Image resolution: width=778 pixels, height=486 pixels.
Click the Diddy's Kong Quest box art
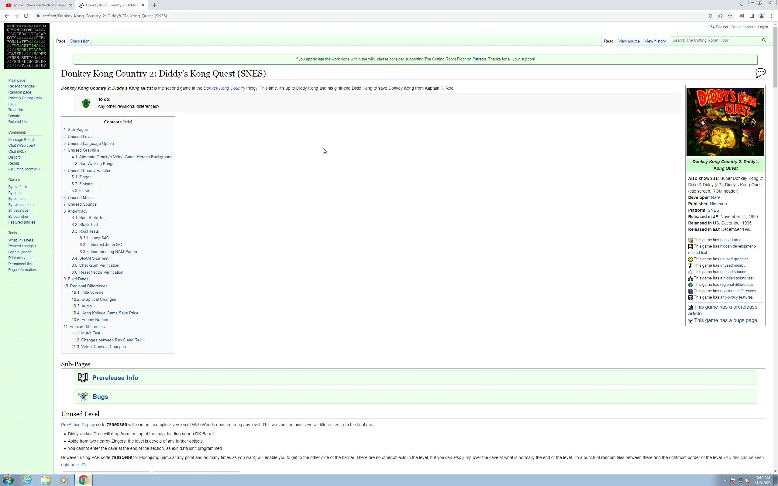tap(725, 122)
